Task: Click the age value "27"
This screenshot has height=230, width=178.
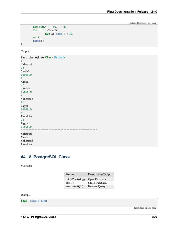Action: 22,85
